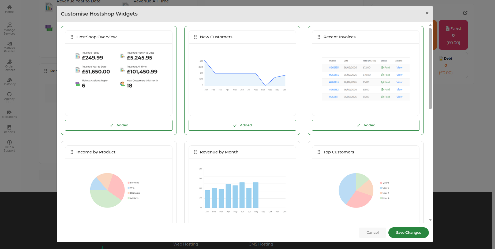Click the £101,450.99 Revenue All Time value
495x249 pixels.
click(x=142, y=72)
